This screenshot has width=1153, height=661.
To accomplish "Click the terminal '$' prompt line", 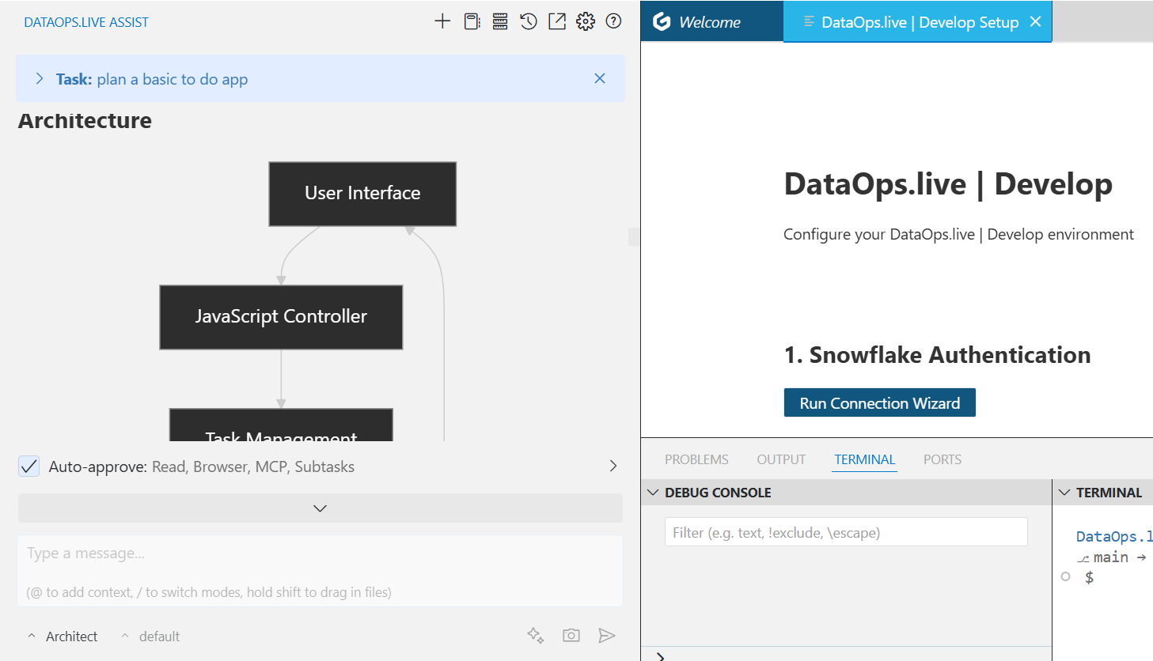I will (1090, 577).
